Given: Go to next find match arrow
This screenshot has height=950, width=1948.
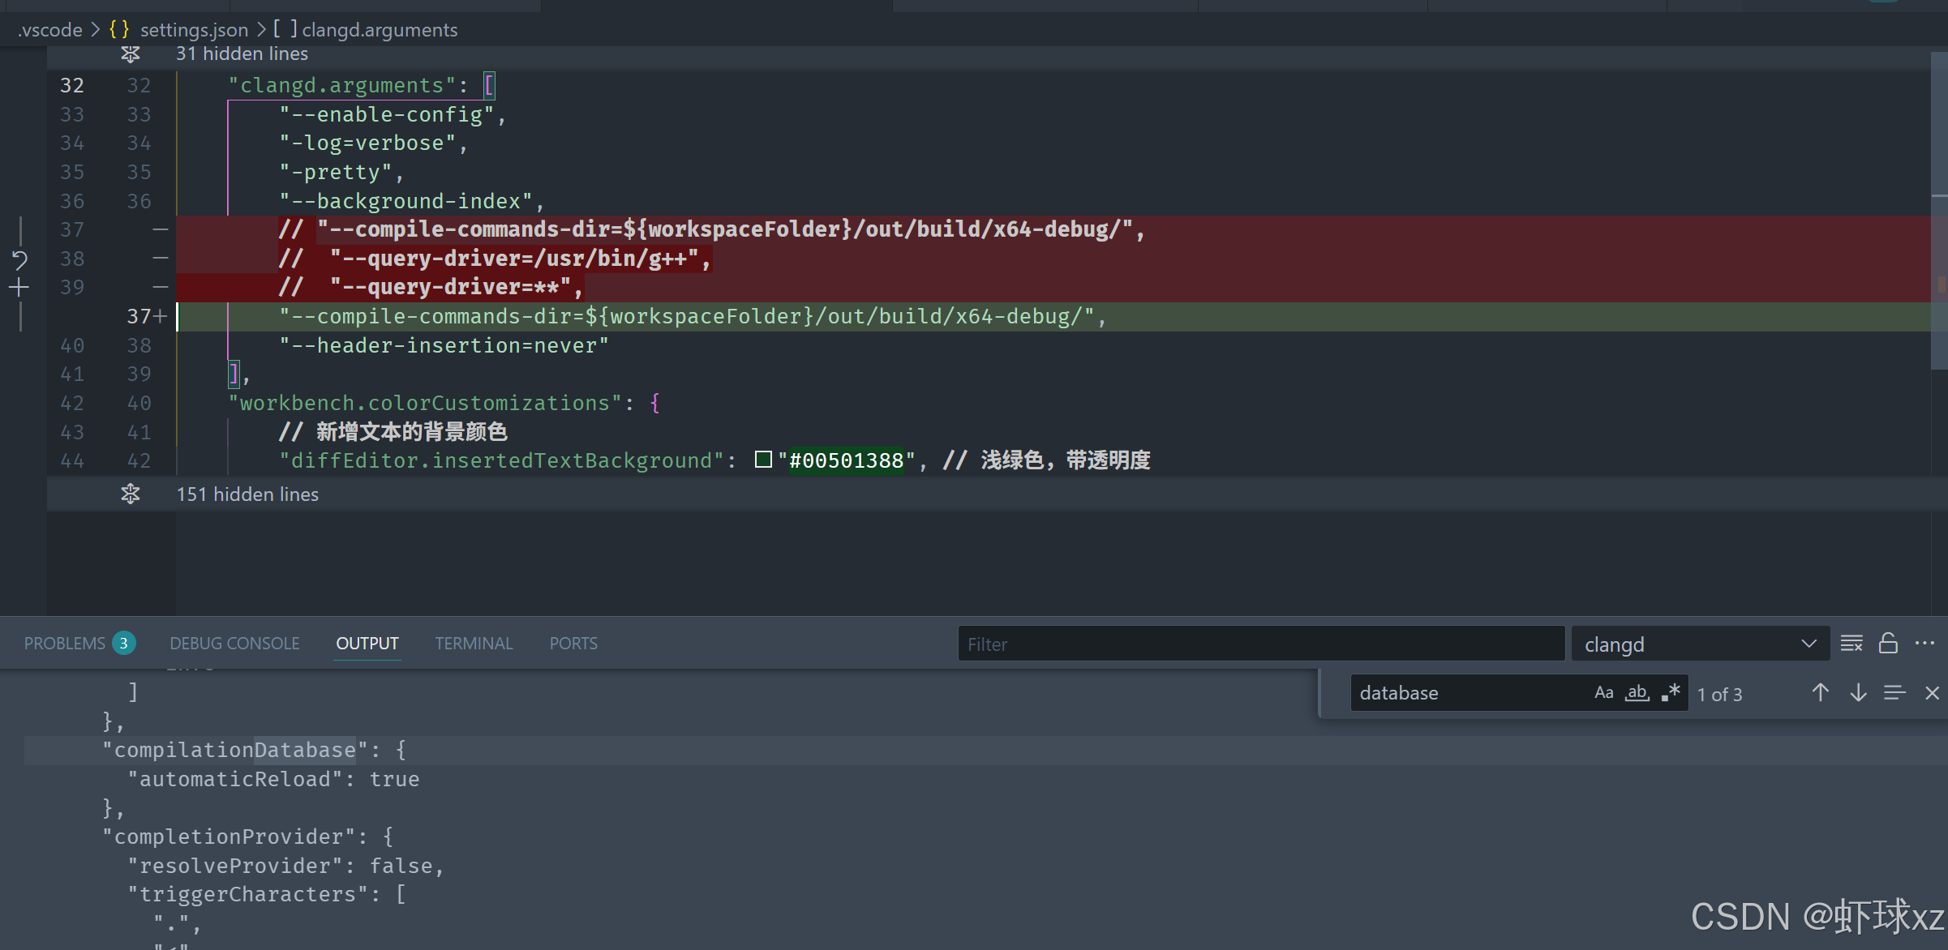Looking at the screenshot, I should [1858, 693].
